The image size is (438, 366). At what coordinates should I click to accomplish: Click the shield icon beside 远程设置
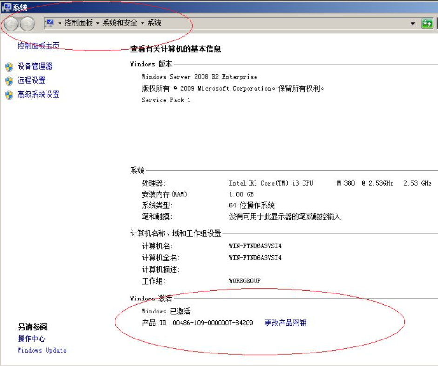click(9, 81)
